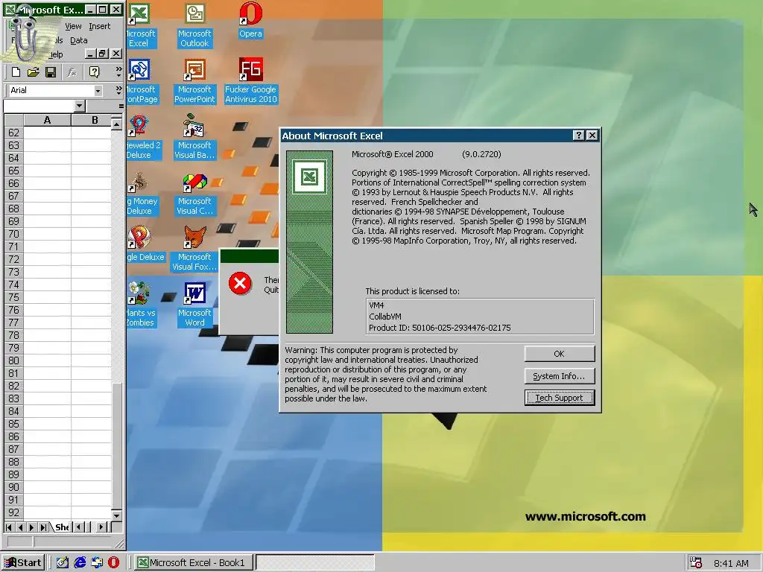763x572 pixels.
Task: Click the red error icon in background dialog
Action: coord(240,284)
